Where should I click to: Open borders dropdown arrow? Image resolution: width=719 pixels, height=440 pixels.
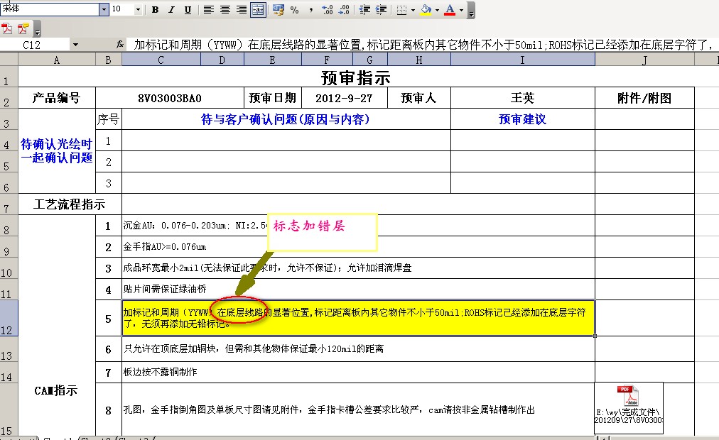[413, 10]
